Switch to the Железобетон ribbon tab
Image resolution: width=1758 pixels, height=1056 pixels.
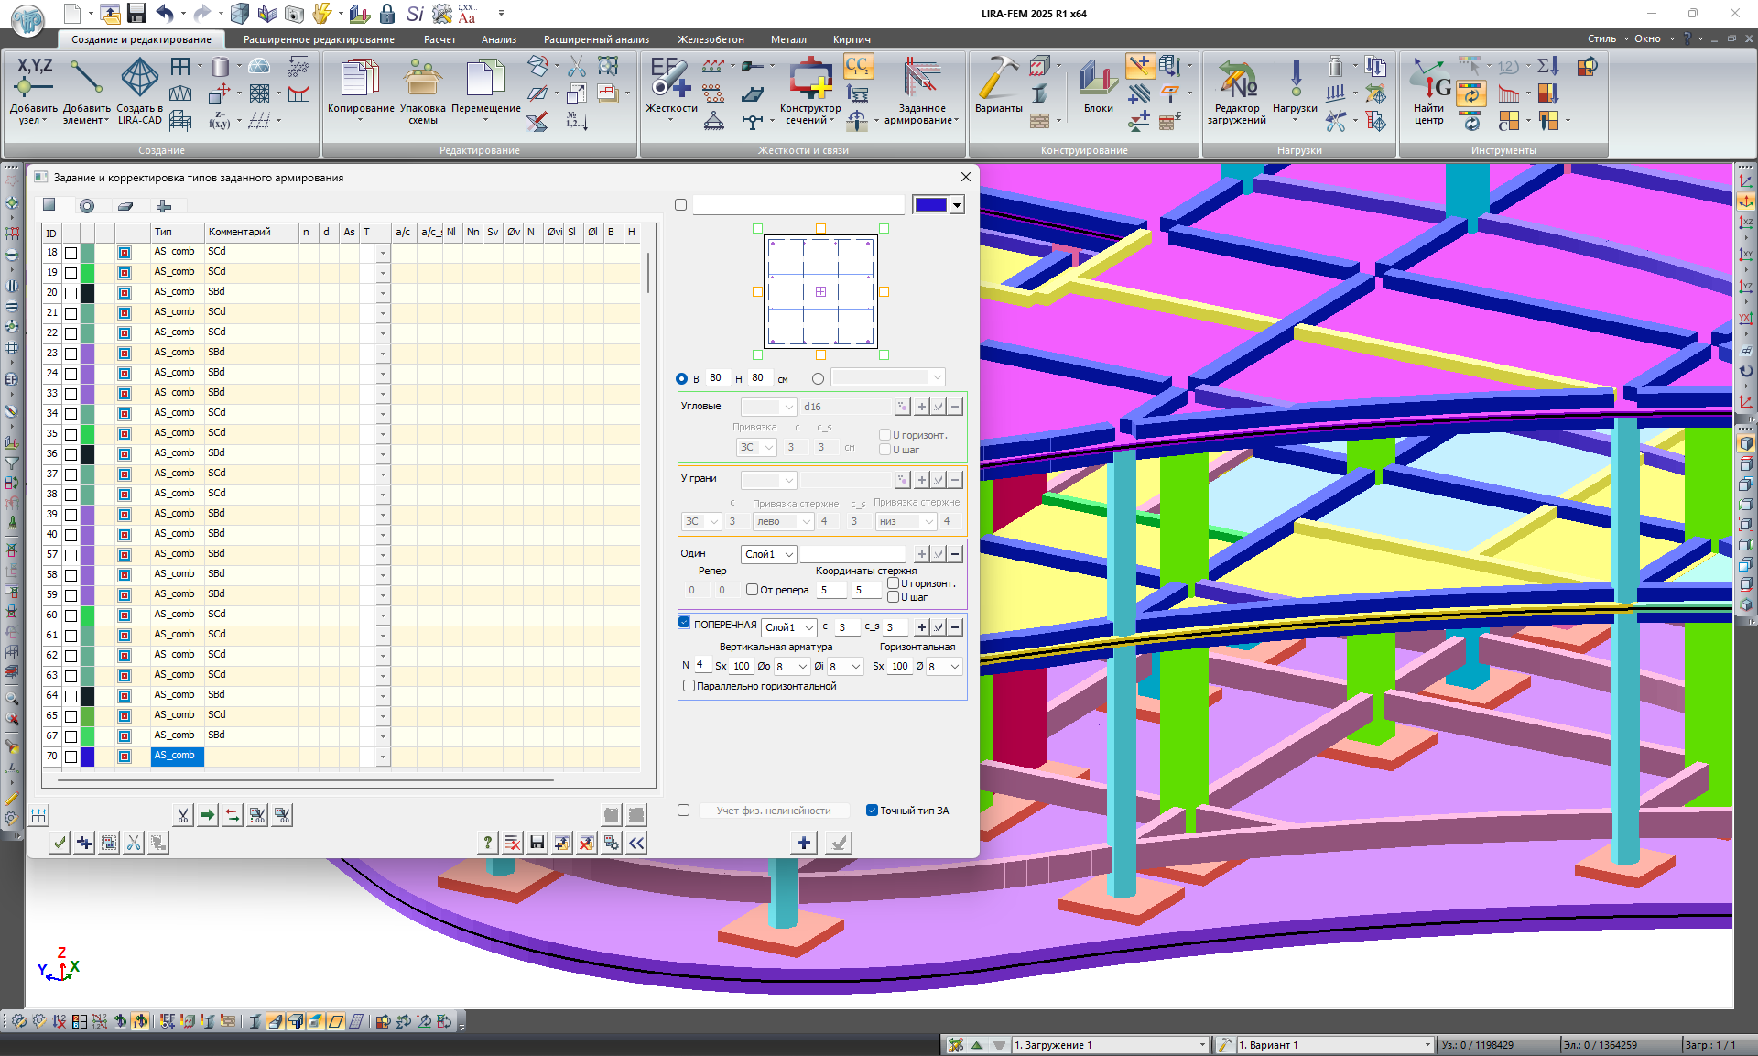coord(711,39)
